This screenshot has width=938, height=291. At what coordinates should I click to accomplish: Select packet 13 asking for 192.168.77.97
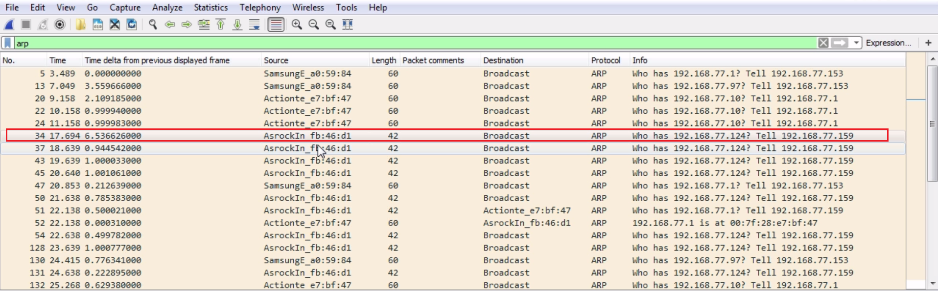pos(453,86)
